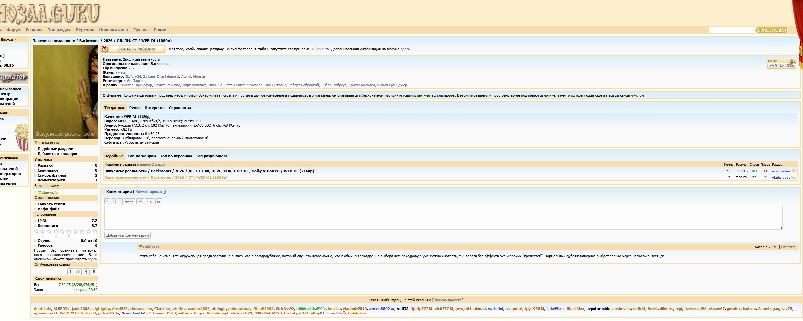Click the crown icon beside uploader Денис
Screen dimensions: 803x321
[x=57, y=192]
